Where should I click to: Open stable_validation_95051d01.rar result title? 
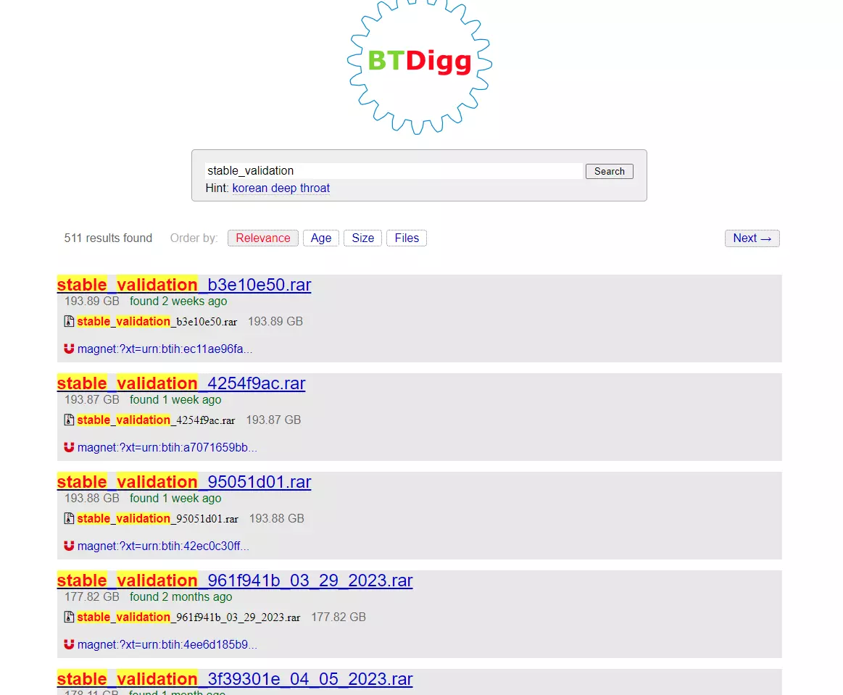[184, 482]
